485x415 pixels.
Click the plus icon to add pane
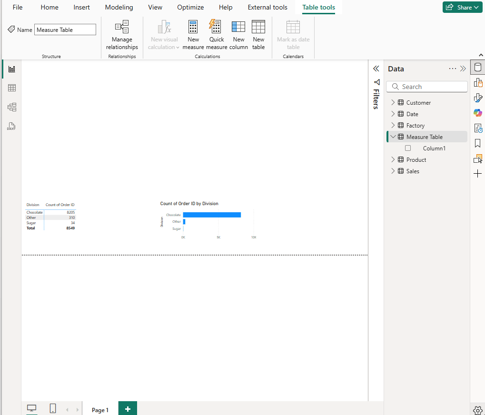(x=477, y=174)
